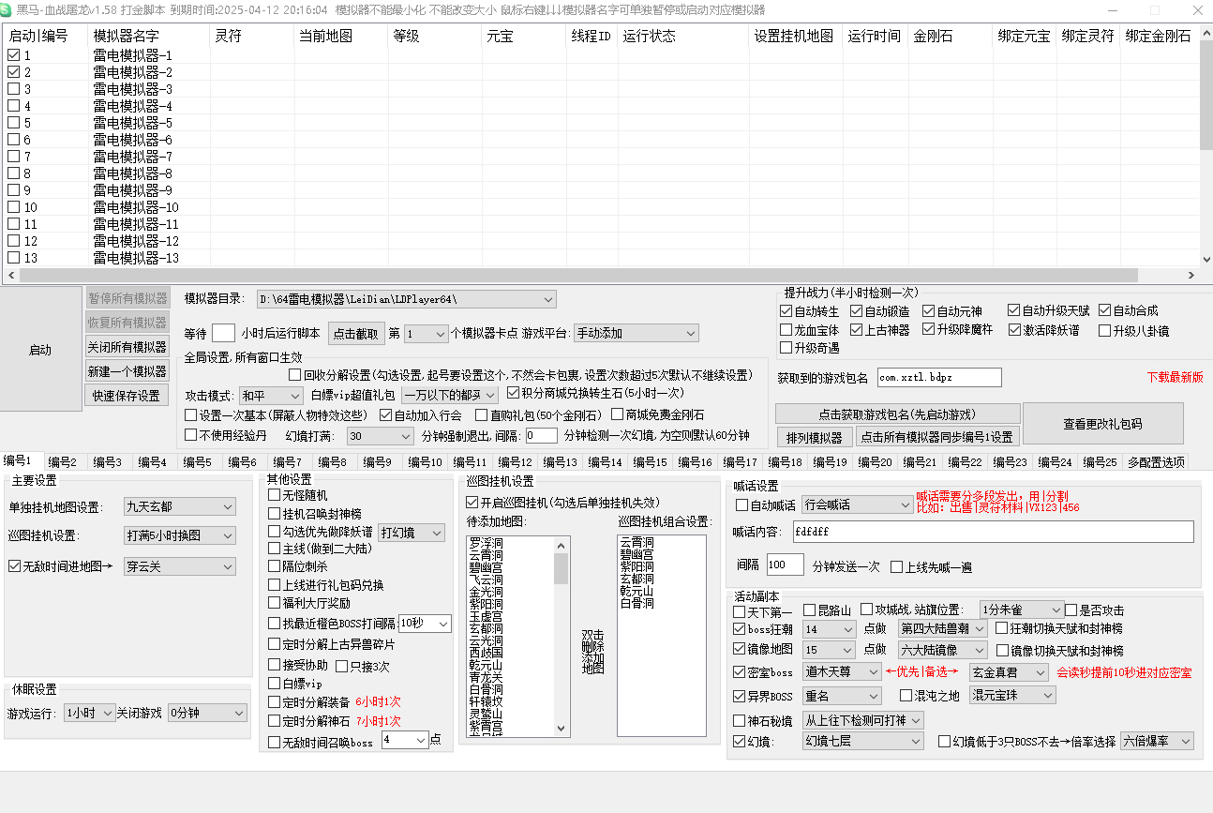
Task: Switch to the 编号2 tab
Action: click(x=64, y=462)
